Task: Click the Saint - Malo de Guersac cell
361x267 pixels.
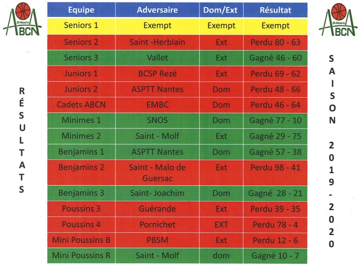Action: click(x=157, y=173)
